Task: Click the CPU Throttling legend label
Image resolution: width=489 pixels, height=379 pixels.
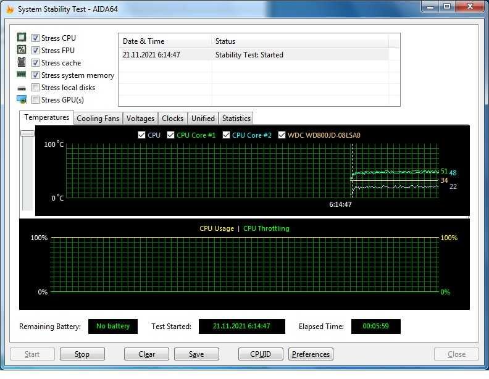Action: pyautogui.click(x=266, y=228)
